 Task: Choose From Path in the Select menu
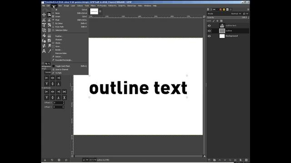point(70,27)
